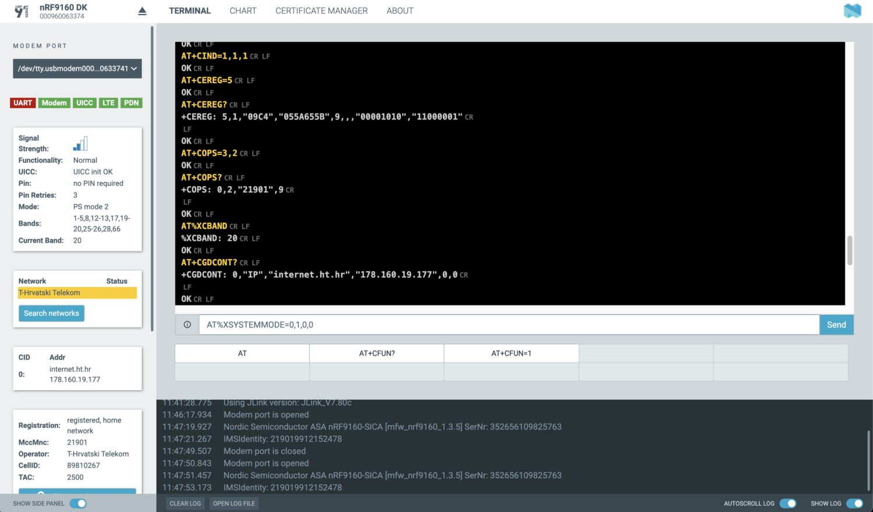Click the PDN status indicator
The width and height of the screenshot is (873, 512).
tap(132, 102)
